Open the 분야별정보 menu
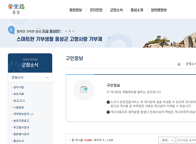Viewport: 196px width, 144px height. (159, 10)
